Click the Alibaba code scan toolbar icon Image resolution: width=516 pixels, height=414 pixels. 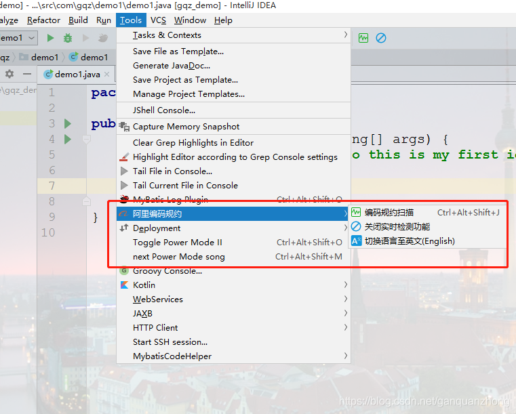[x=363, y=38]
